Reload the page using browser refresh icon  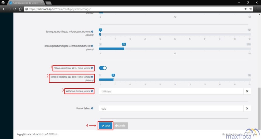(x=15, y=9)
